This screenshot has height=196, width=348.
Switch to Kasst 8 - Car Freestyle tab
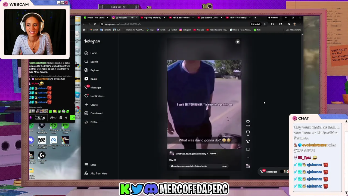[238, 18]
